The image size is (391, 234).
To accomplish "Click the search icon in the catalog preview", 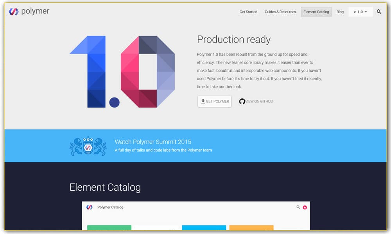I will coord(298,207).
